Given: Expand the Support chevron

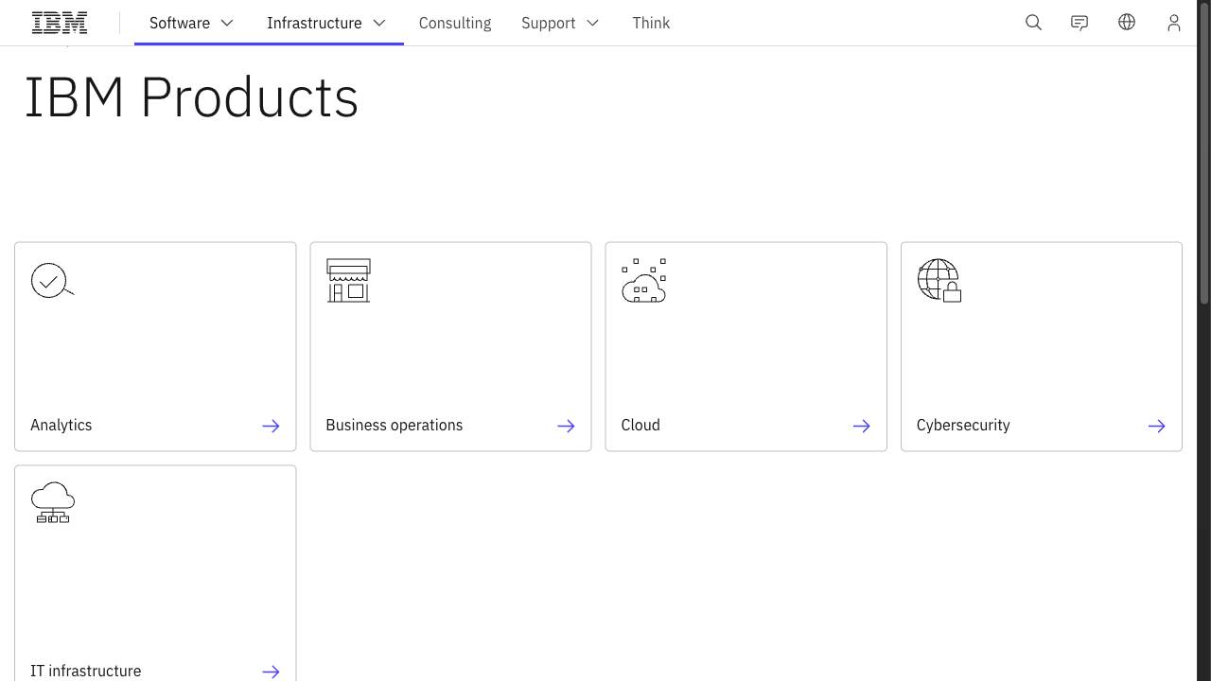Looking at the screenshot, I should [x=592, y=23].
